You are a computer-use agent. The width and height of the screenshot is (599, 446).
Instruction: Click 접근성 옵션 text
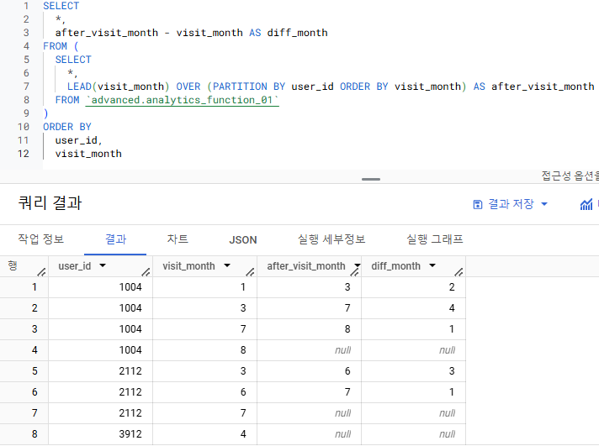coord(570,176)
